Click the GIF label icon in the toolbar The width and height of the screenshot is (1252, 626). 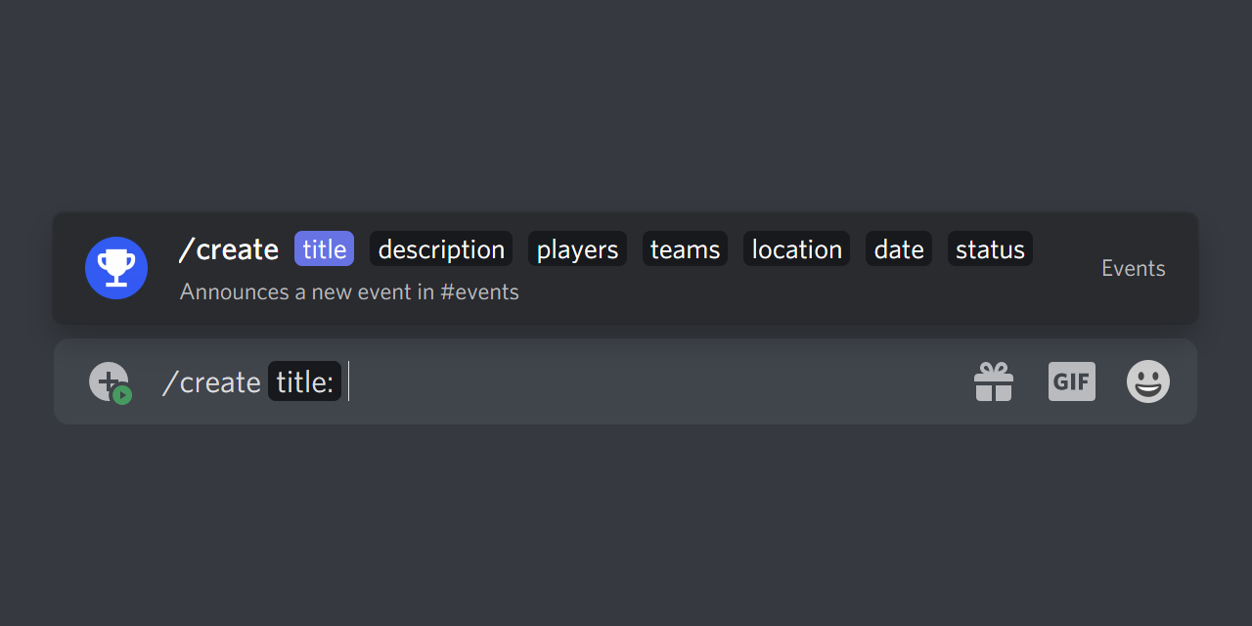tap(1071, 381)
